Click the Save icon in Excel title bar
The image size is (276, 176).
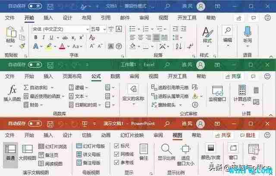coord(50,65)
